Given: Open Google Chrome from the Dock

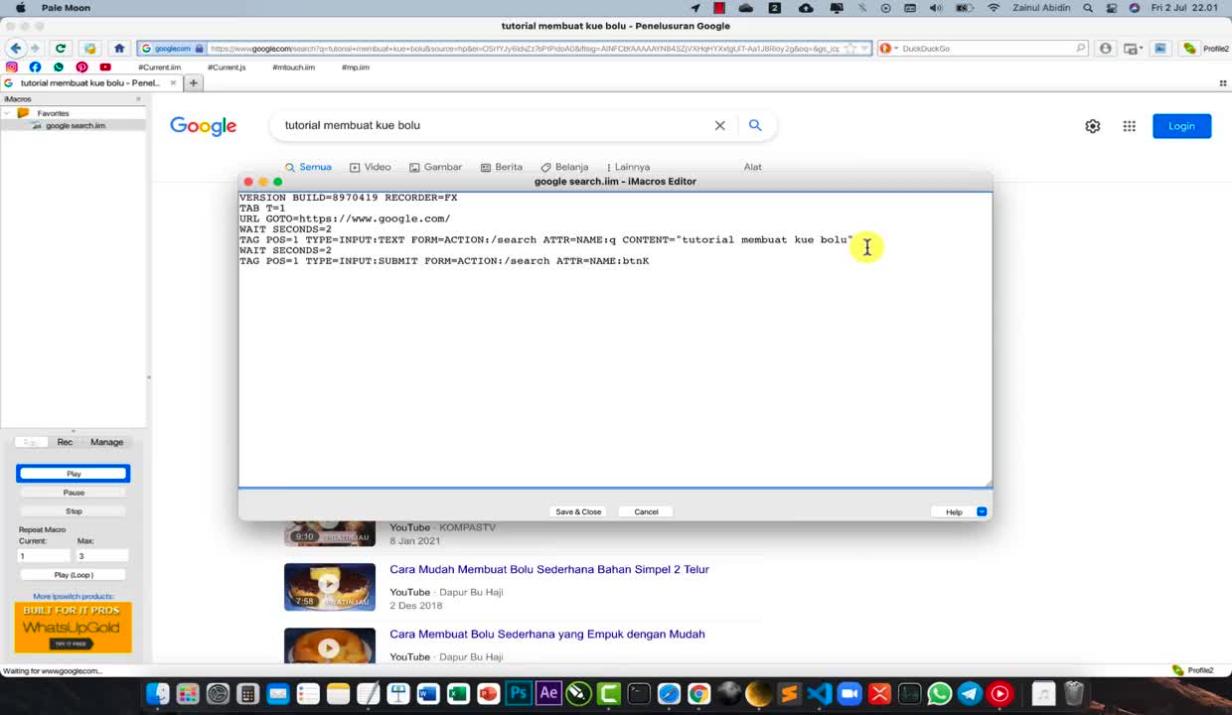Looking at the screenshot, I should (698, 693).
